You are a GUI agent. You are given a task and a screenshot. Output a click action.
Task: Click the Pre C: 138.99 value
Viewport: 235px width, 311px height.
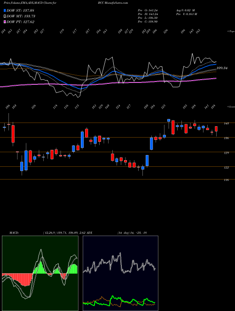click(148, 22)
